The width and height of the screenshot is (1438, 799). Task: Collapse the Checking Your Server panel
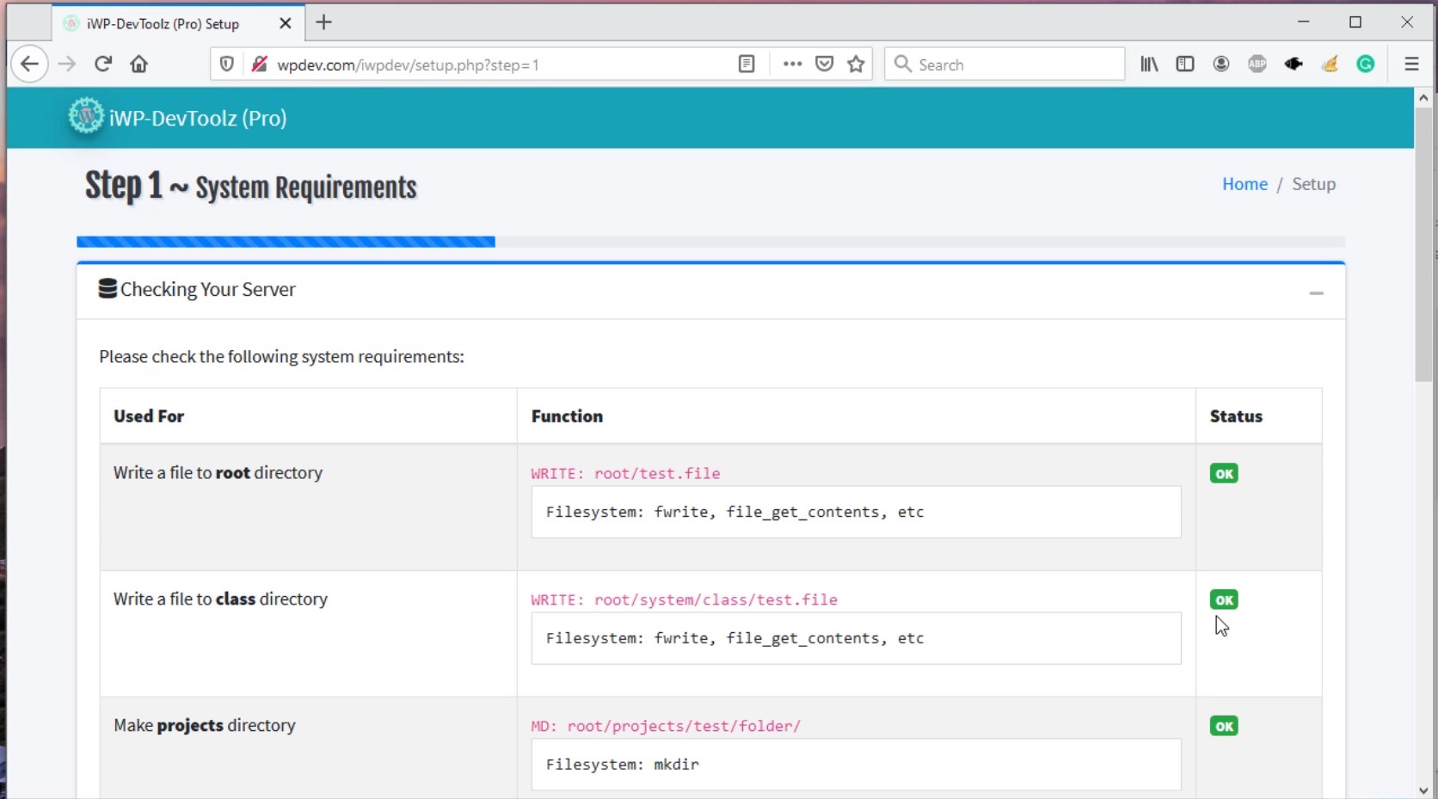pos(1316,293)
